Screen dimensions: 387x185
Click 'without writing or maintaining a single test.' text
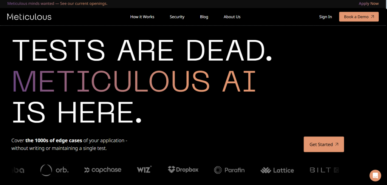coord(59,148)
